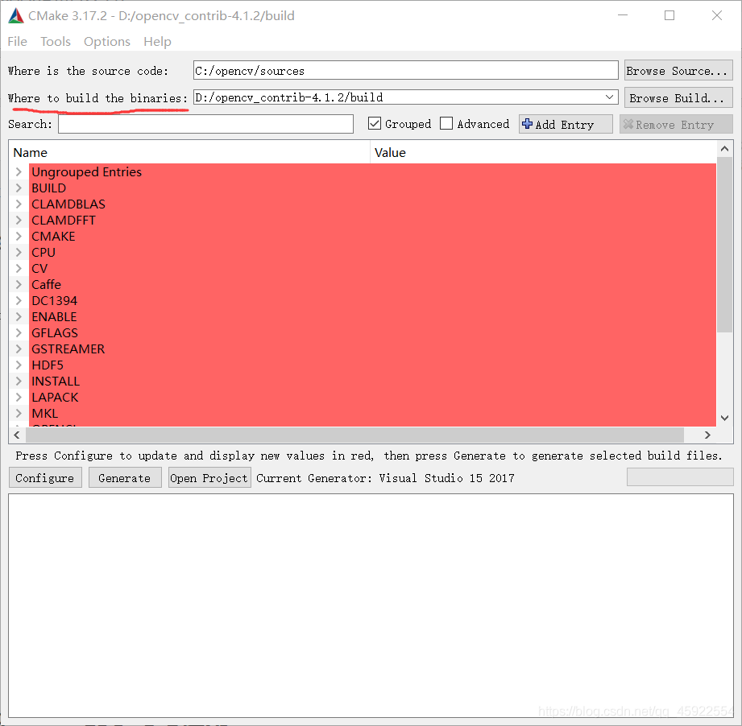
Task: Click the Add Entry button
Action: [x=566, y=124]
